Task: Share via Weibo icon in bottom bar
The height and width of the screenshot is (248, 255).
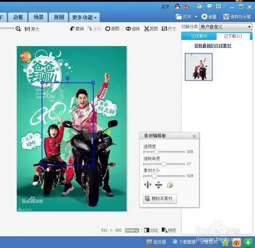Action: pyautogui.click(x=237, y=242)
